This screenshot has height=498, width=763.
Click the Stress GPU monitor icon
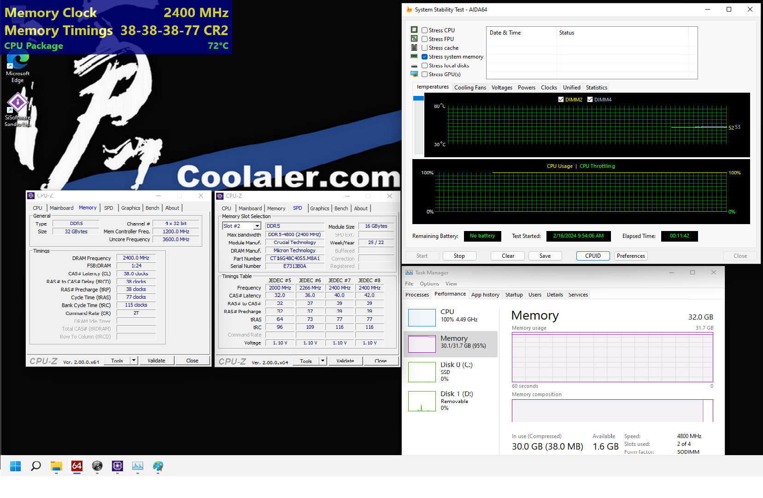pyautogui.click(x=414, y=74)
